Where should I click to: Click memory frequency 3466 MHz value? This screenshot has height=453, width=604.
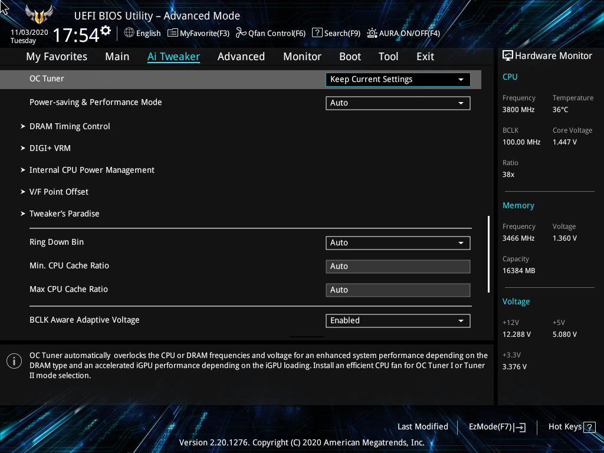click(x=518, y=238)
